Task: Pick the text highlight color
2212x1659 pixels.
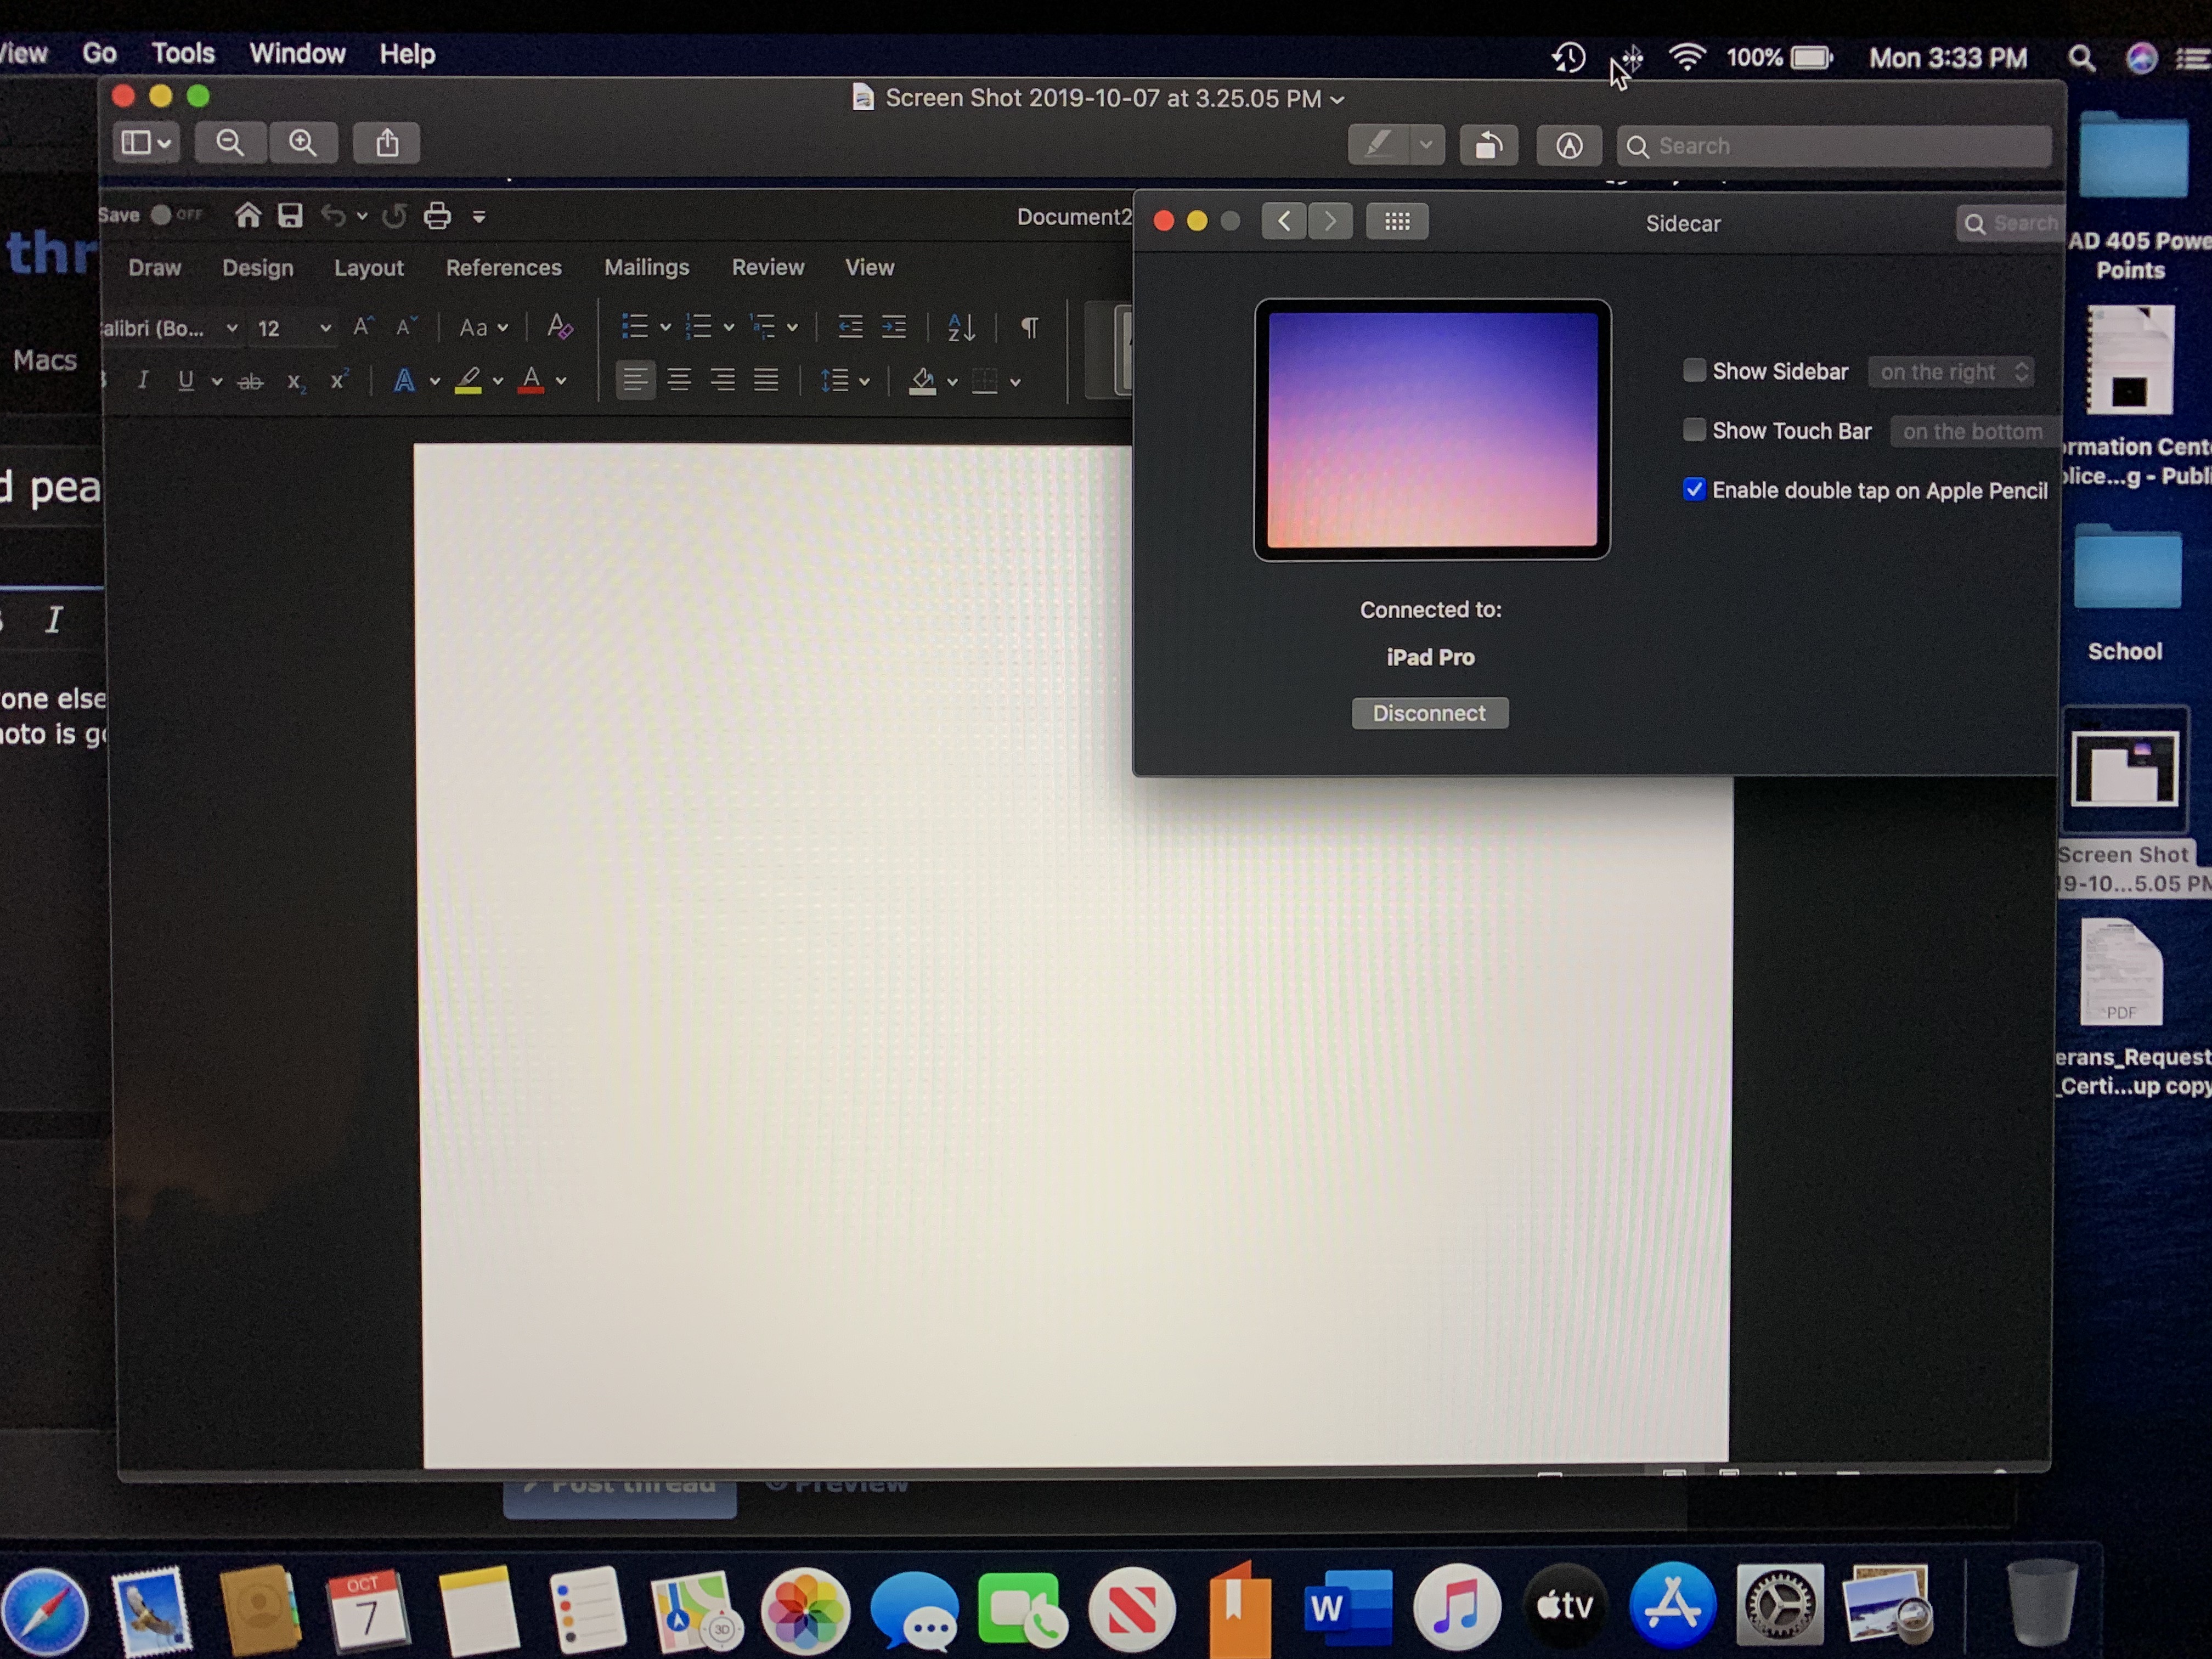Action: (x=469, y=381)
